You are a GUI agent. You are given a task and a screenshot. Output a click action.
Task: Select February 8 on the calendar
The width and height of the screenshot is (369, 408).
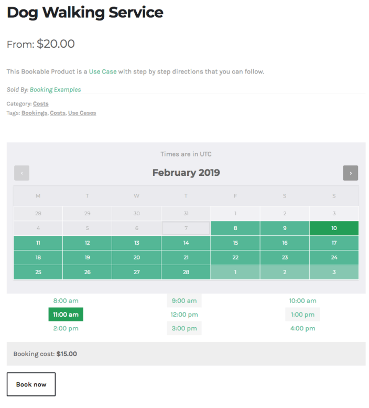tap(235, 228)
